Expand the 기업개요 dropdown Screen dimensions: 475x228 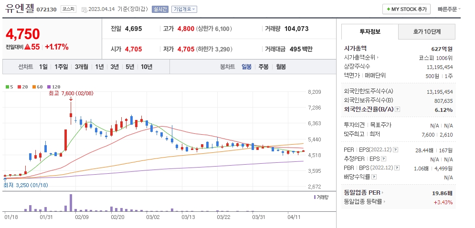184,9
